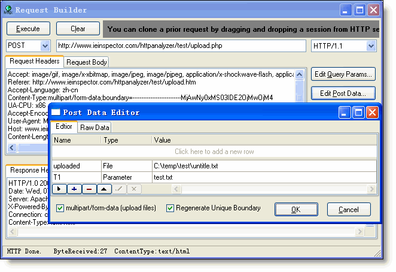Click the Content-Type multipart header line

[141, 98]
